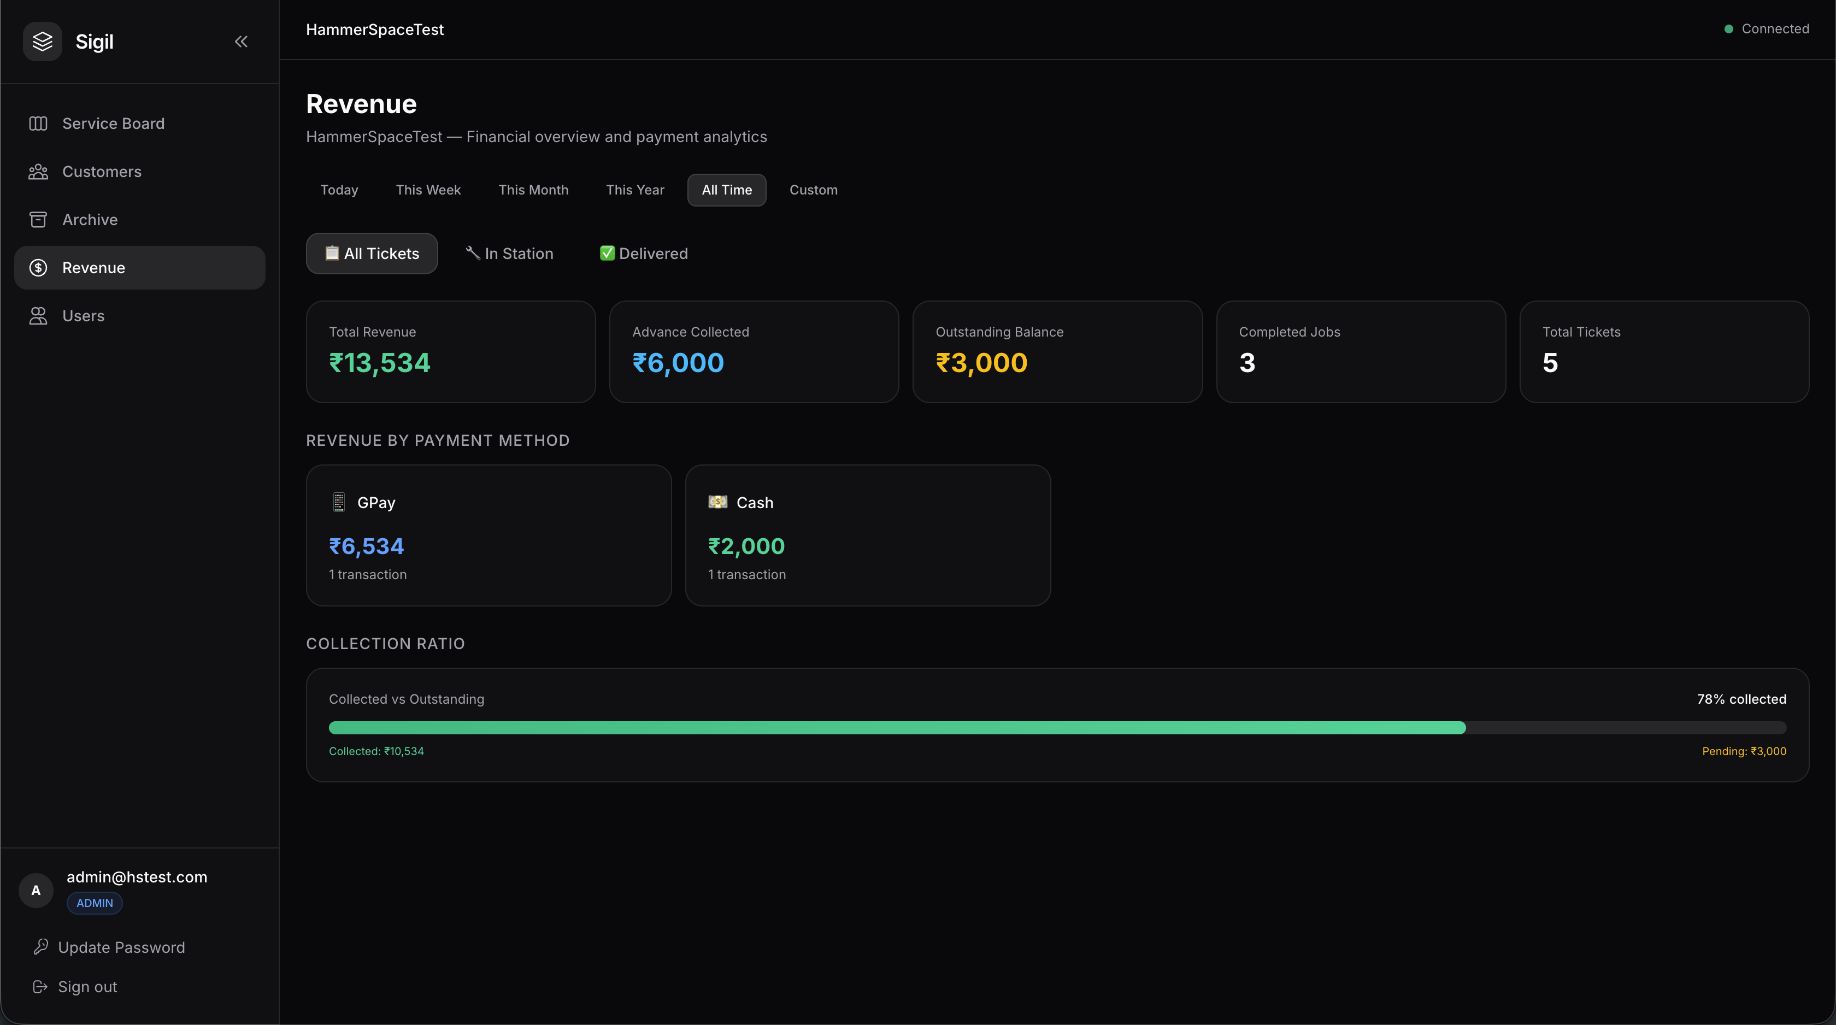Filter tickets In Station
Viewport: 1836px width, 1025px height.
pos(509,253)
